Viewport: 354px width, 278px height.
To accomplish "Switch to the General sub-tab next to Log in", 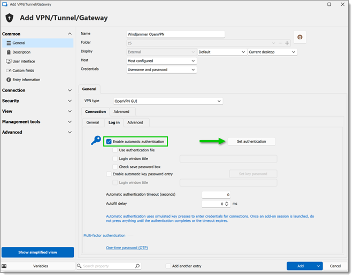I will click(93, 122).
